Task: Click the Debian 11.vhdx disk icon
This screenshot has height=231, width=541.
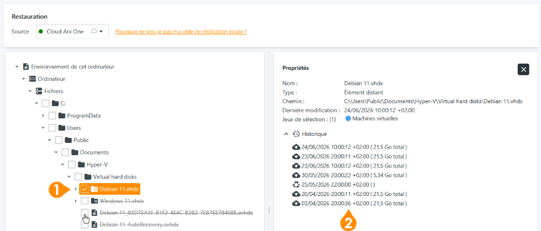Action: click(94, 189)
